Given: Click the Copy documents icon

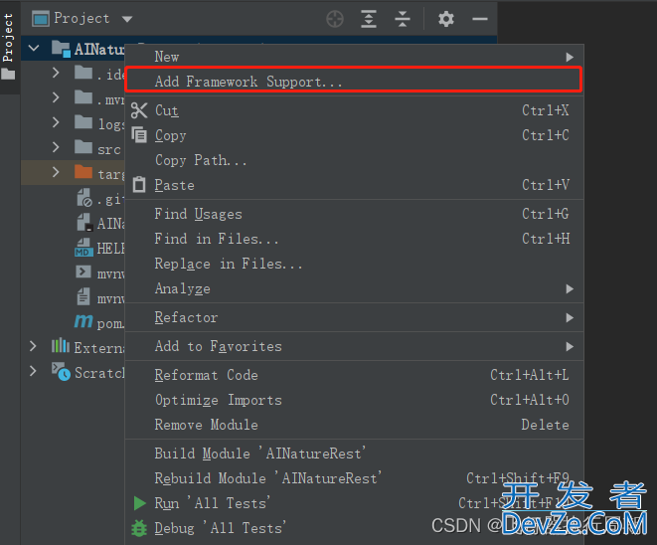Looking at the screenshot, I should (x=139, y=135).
